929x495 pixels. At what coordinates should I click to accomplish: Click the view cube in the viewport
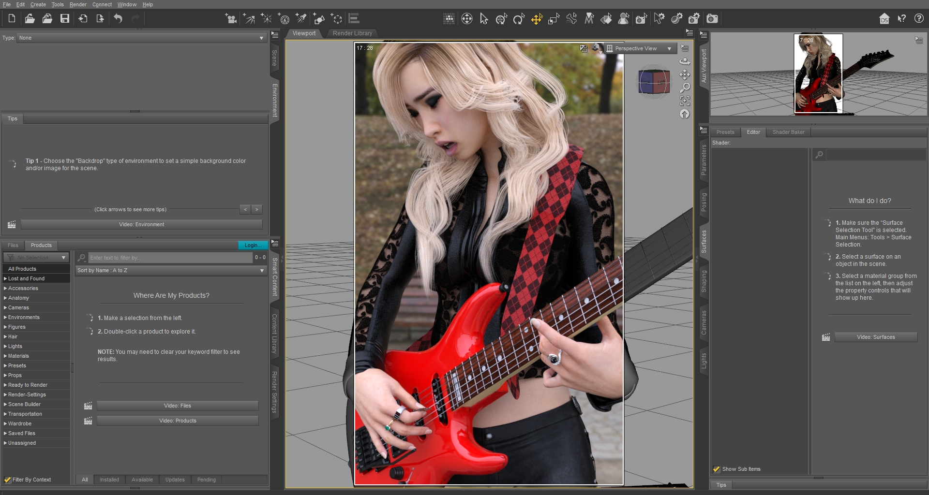coord(654,81)
